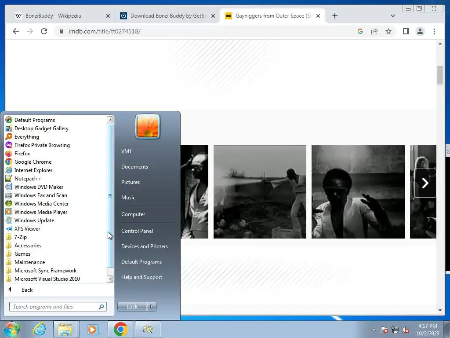View site information via the lock icon

tap(61, 31)
